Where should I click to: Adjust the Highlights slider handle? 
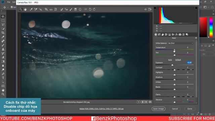click(175, 75)
